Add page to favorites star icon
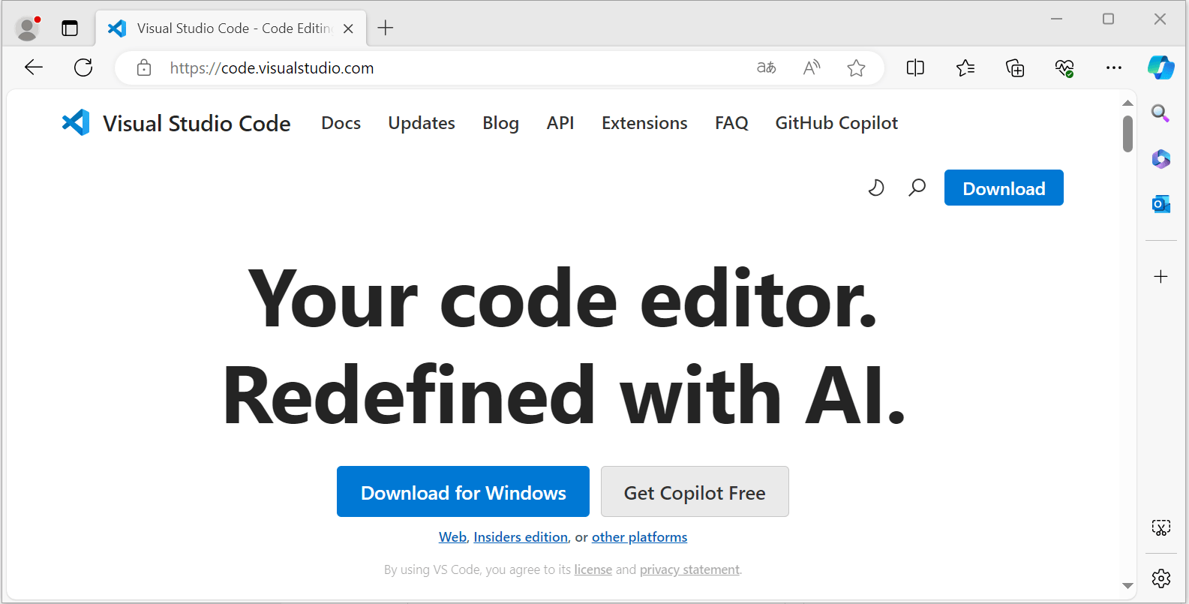 tap(856, 68)
